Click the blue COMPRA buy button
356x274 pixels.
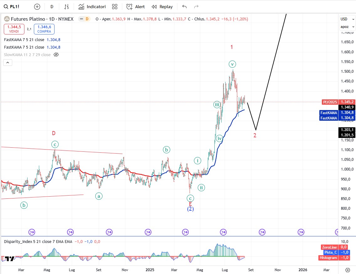coord(44,29)
